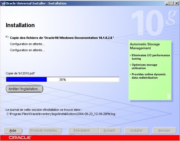The image size is (180, 141).
Task: Stop installation via 'Arrêter l'installation...'
Action: click(24, 89)
